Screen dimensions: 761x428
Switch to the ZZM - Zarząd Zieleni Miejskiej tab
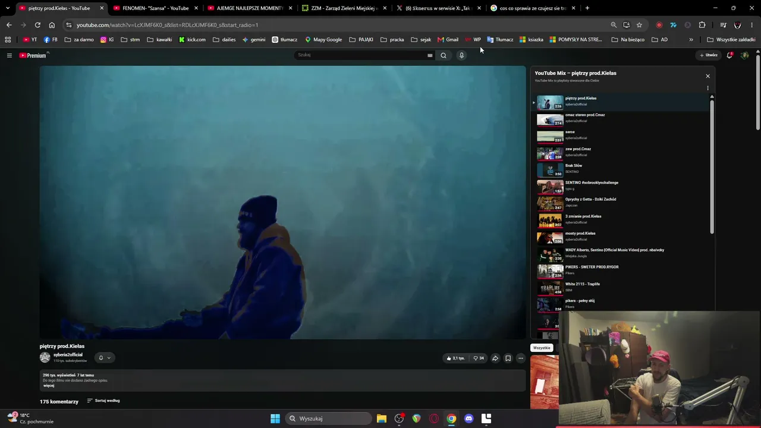344,8
